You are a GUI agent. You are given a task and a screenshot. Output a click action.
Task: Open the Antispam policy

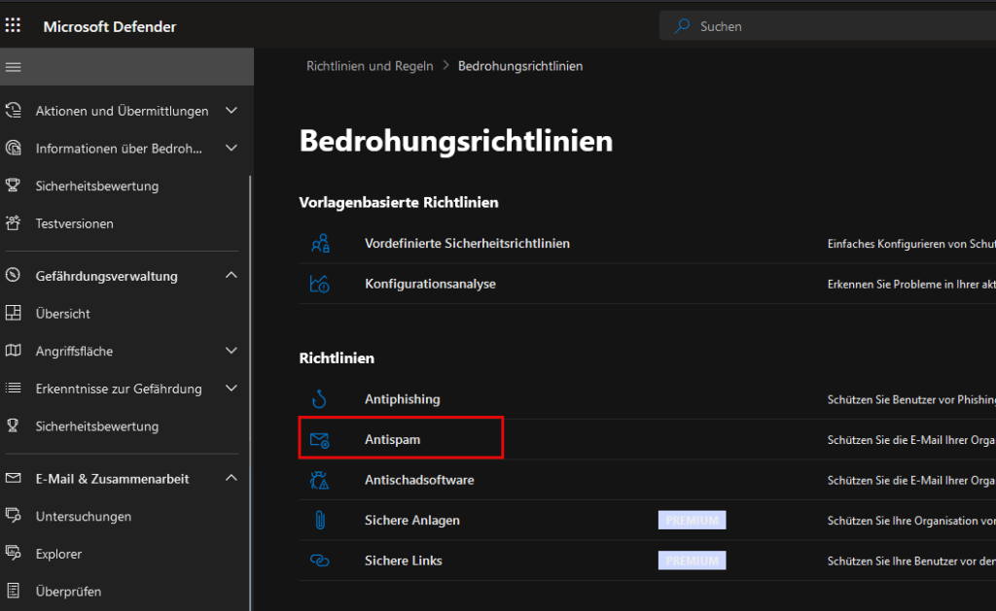point(393,439)
